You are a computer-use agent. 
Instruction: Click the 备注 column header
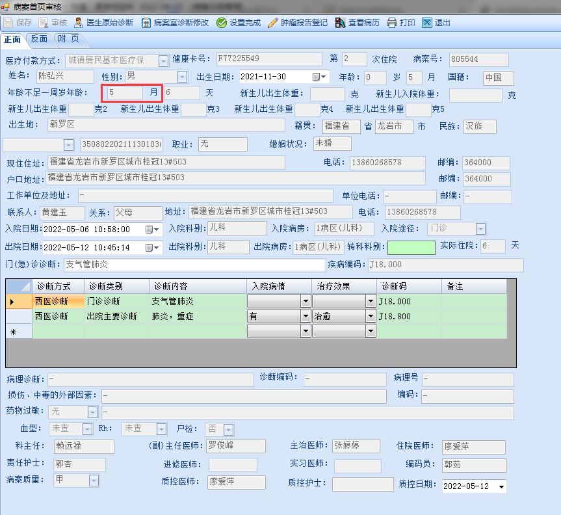pos(474,286)
